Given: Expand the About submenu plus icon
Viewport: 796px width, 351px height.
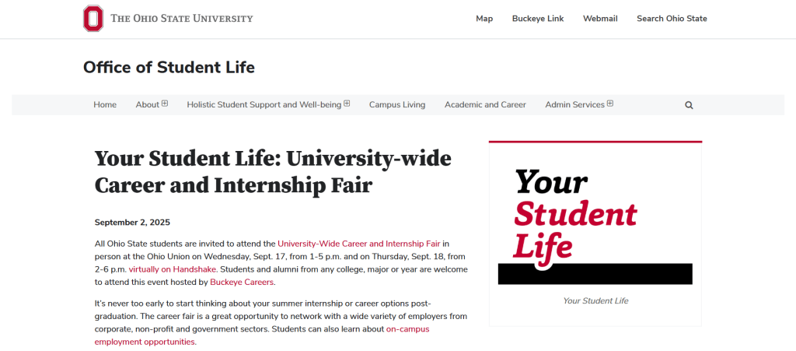Looking at the screenshot, I should click(x=165, y=104).
